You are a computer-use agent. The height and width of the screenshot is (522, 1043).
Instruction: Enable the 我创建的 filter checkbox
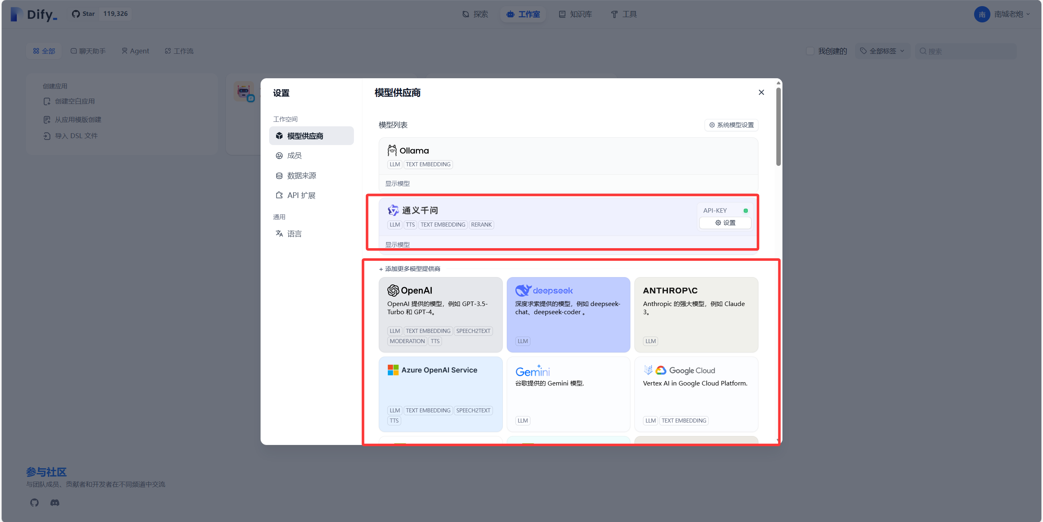coord(810,51)
